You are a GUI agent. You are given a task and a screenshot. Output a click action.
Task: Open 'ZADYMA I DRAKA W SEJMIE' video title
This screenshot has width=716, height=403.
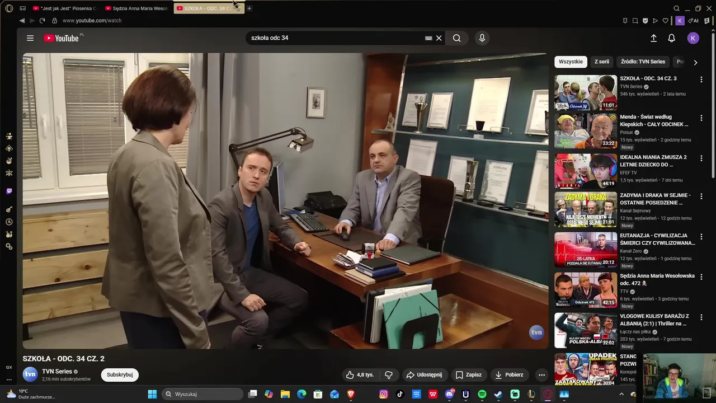coord(655,199)
